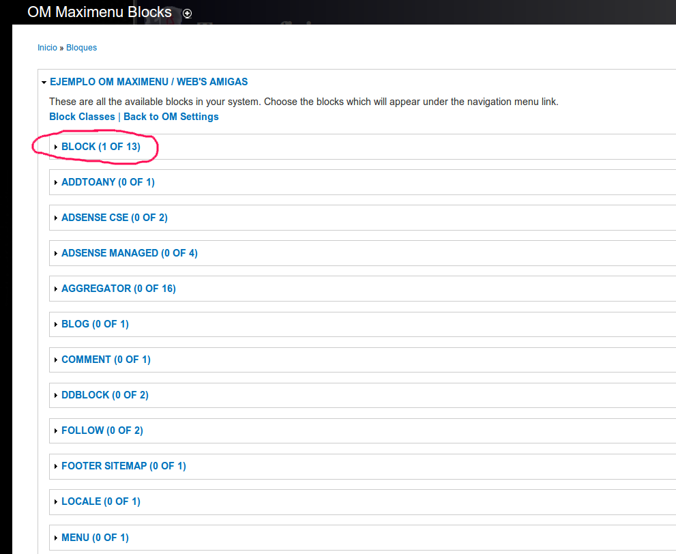Viewport: 676px width, 554px height.
Task: Expand the FOOTER SITEMAP (0 OF 1) section
Action: 123,466
